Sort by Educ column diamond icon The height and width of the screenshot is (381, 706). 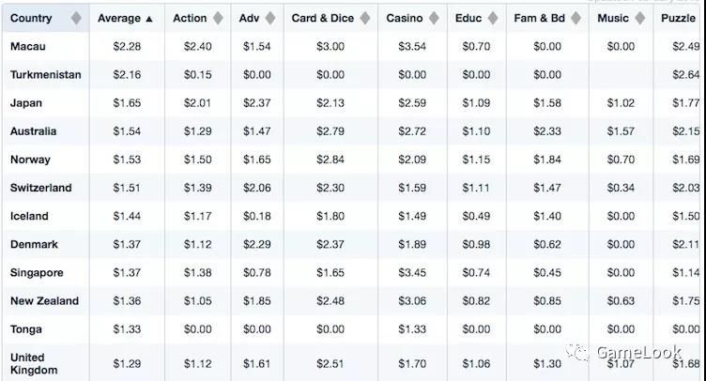[493, 18]
